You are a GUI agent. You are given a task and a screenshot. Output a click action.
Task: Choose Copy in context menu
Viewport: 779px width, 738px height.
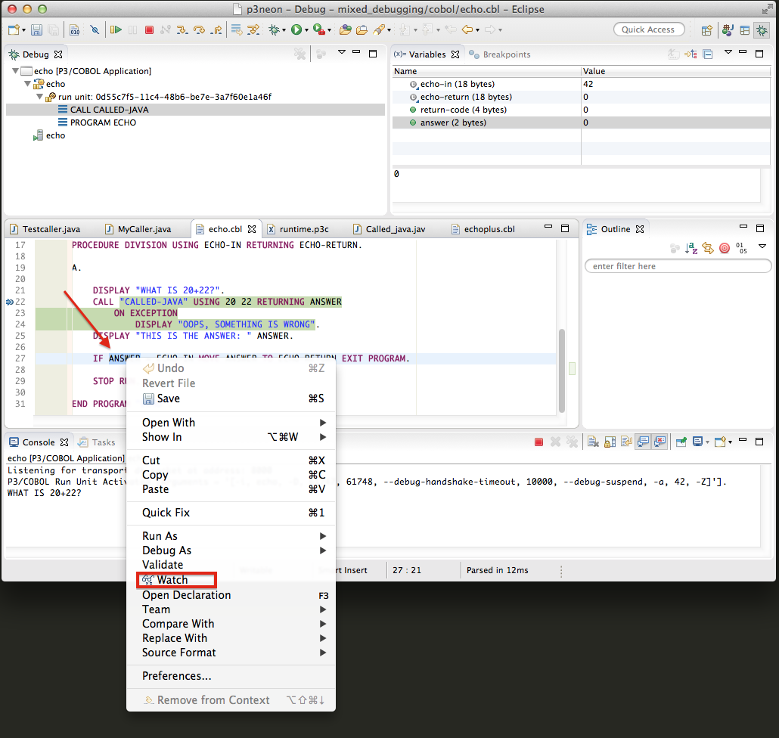tap(231, 475)
